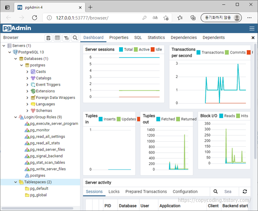Open the Search Objects magnifier icon
This screenshot has width=258, height=211.
pyautogui.click(x=75, y=38)
